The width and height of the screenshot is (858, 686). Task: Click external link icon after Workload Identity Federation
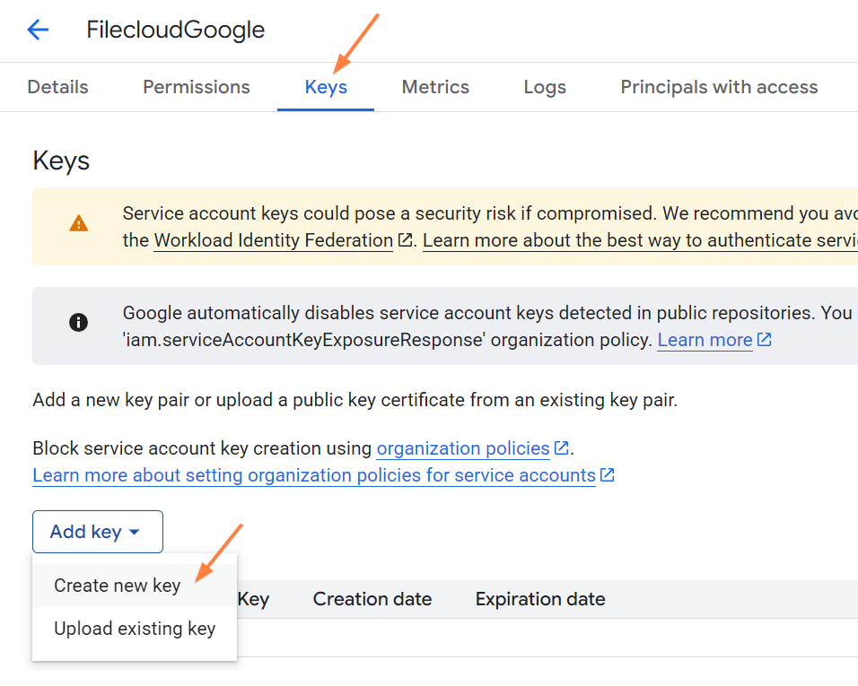coord(406,241)
